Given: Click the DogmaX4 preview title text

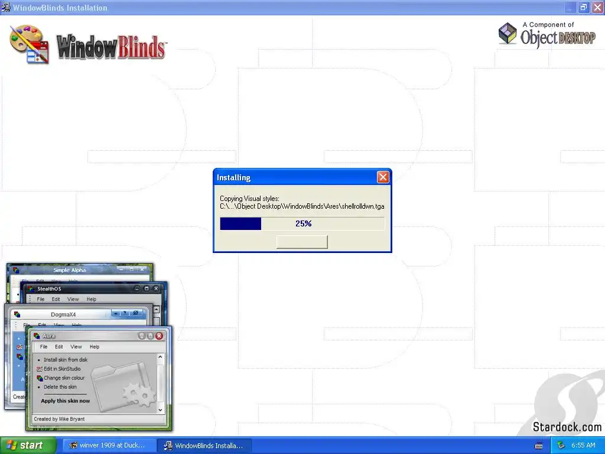Looking at the screenshot, I should coord(63,314).
